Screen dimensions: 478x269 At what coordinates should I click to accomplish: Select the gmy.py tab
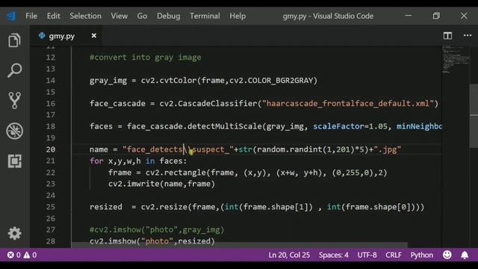[x=66, y=36]
